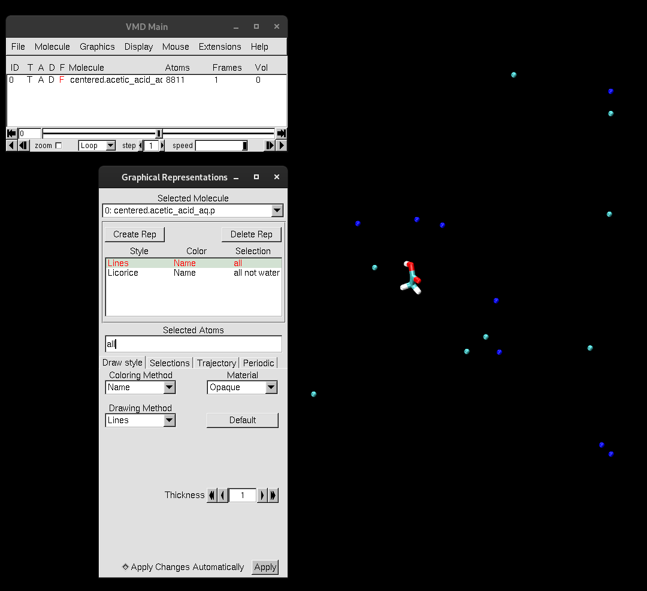
Task: Click the play-reverse arrow in VMD Main
Action: pyautogui.click(x=10, y=145)
